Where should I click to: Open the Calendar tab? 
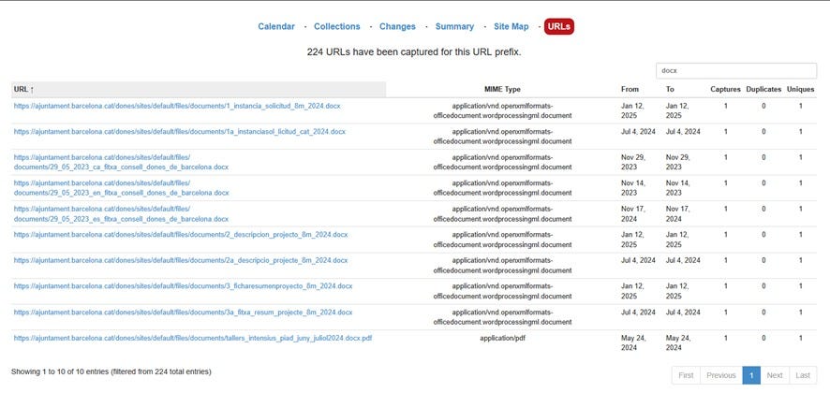tap(275, 26)
